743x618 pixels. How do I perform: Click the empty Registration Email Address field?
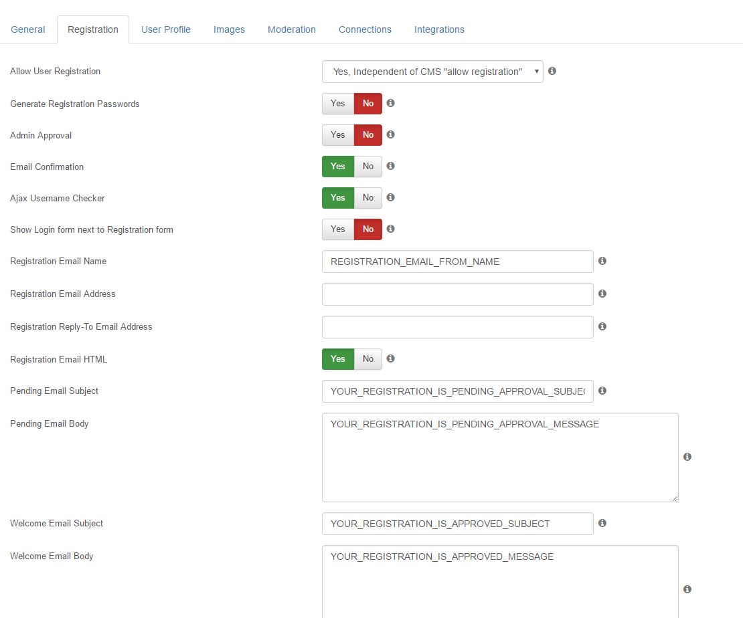458,294
